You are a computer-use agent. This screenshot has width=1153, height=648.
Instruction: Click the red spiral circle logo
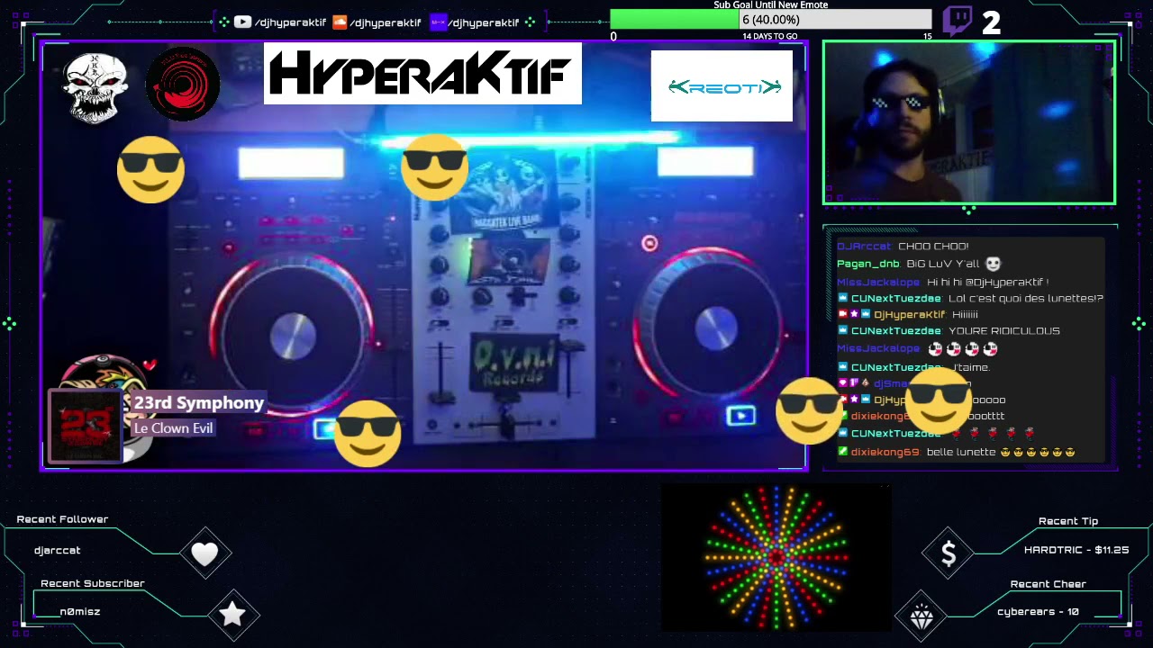[x=183, y=84]
